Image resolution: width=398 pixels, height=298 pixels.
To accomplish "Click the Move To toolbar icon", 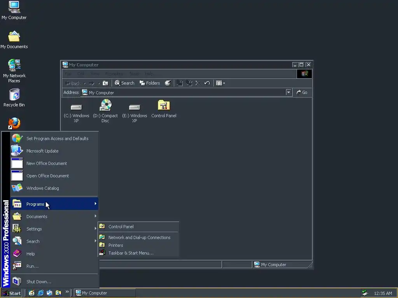I will 180,83.
